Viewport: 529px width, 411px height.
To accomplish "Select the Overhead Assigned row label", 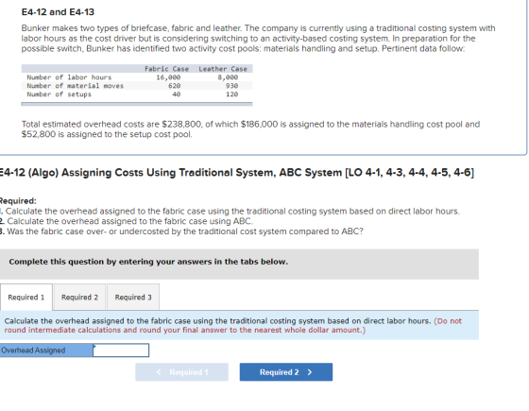I will point(46,351).
